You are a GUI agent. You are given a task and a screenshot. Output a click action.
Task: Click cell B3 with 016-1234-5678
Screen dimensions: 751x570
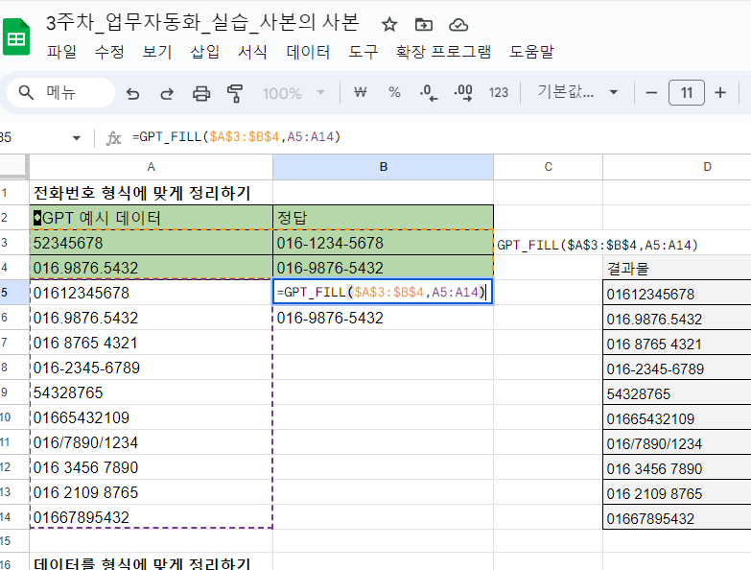383,243
